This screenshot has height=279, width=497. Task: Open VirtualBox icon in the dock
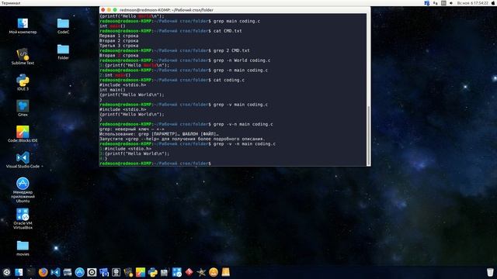(177, 272)
